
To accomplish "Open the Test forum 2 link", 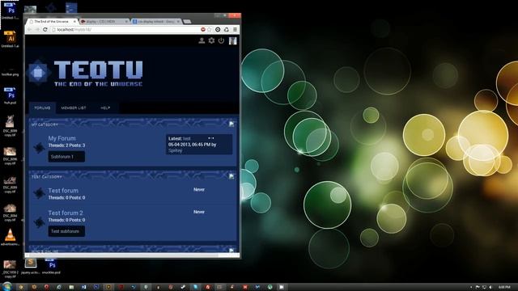I will click(66, 213).
